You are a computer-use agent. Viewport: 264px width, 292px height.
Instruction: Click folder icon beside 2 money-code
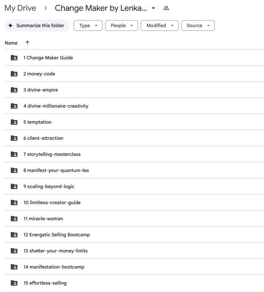click(14, 74)
